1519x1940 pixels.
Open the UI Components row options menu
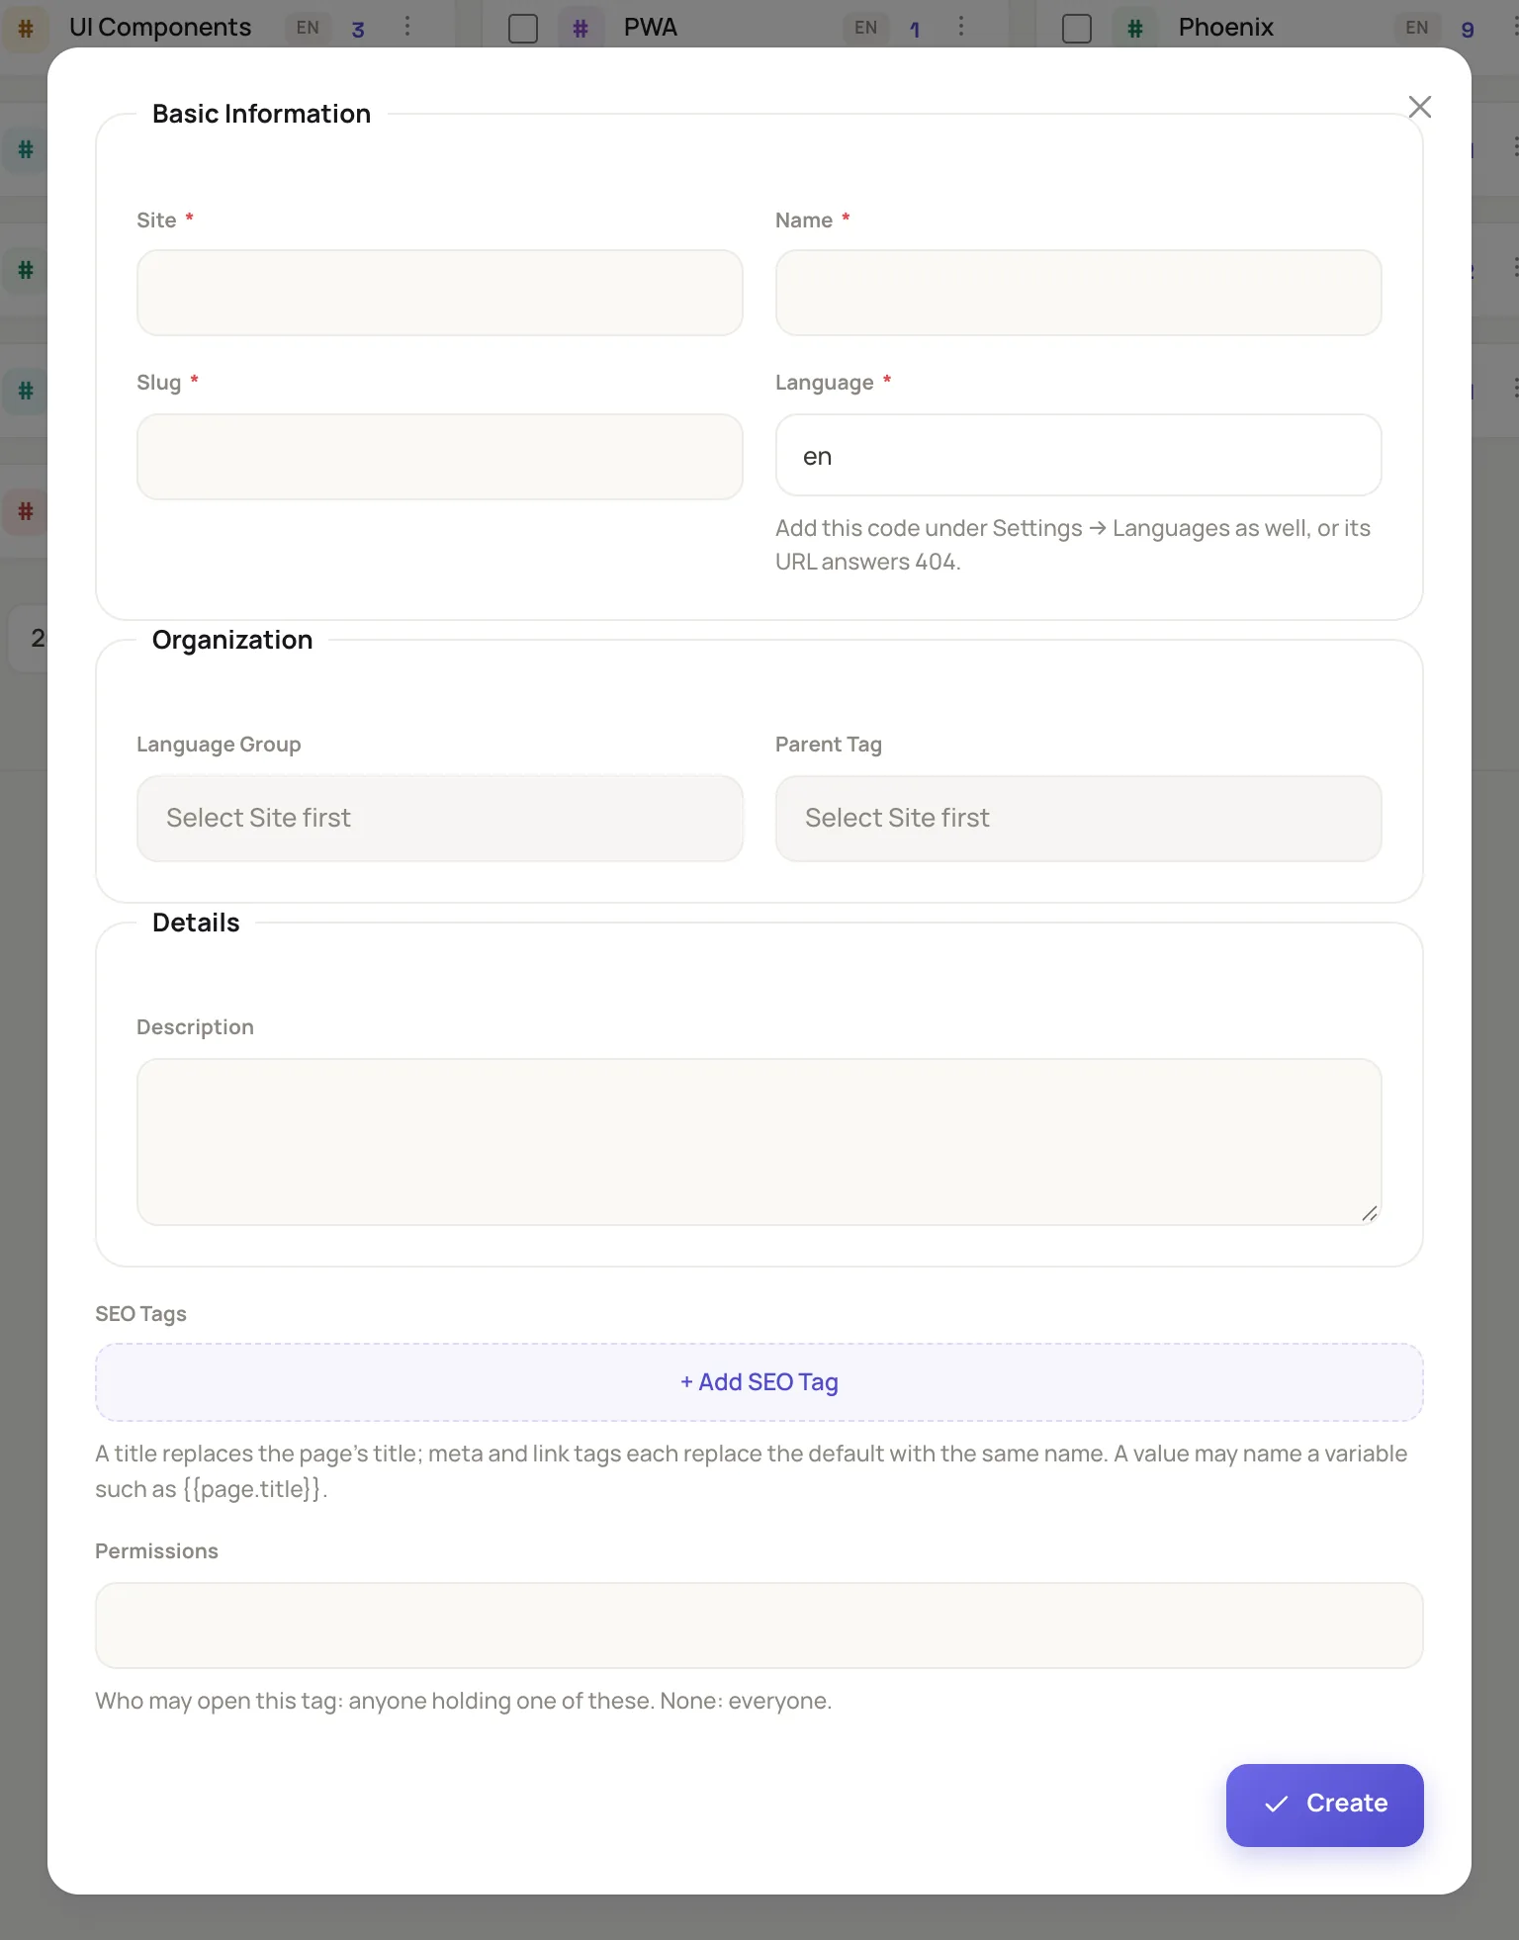pos(407,27)
